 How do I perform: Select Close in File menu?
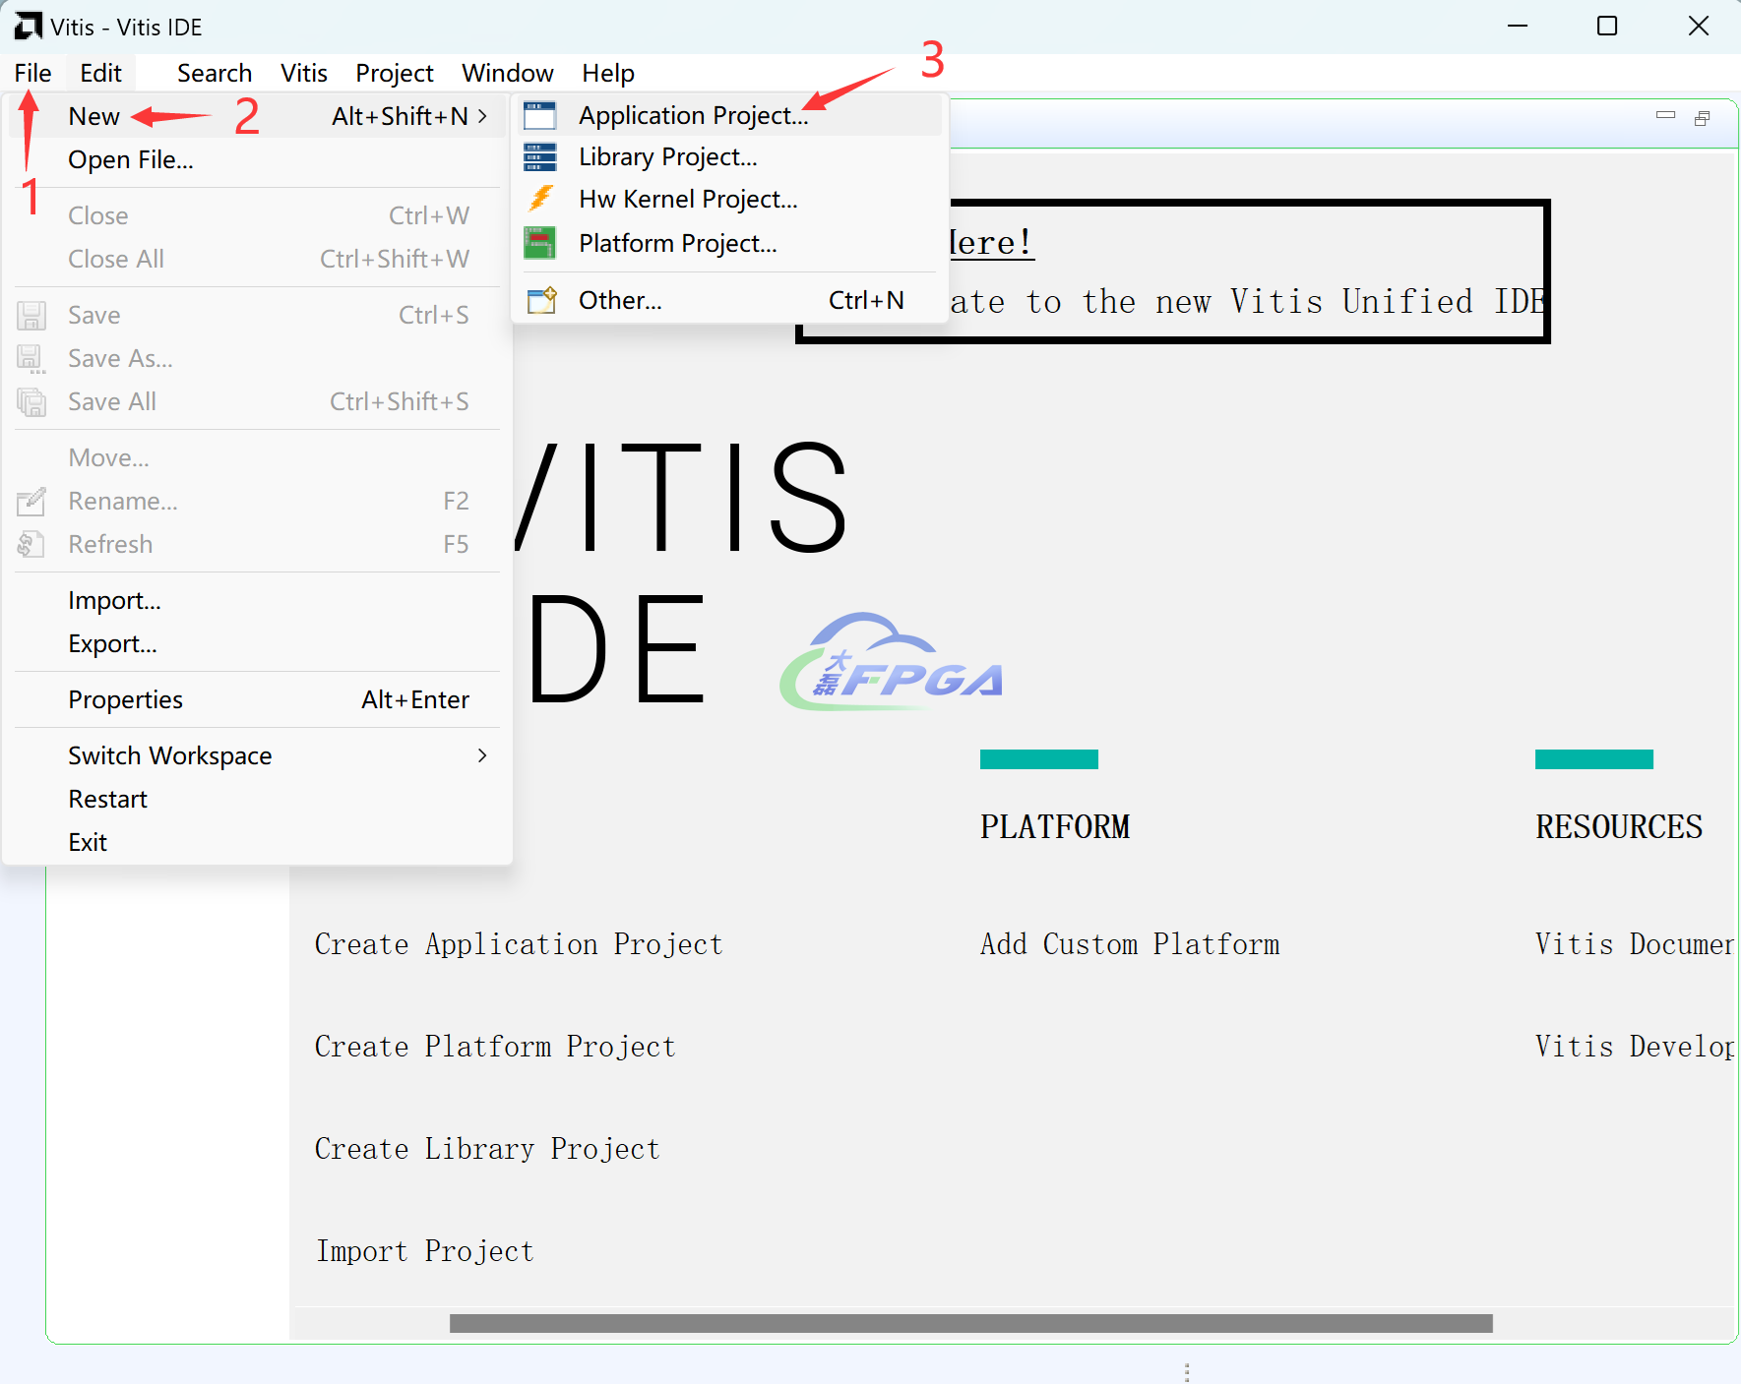pyautogui.click(x=256, y=215)
